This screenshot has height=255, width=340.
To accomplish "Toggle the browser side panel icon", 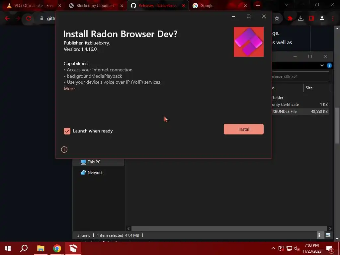I will tap(311, 19).
